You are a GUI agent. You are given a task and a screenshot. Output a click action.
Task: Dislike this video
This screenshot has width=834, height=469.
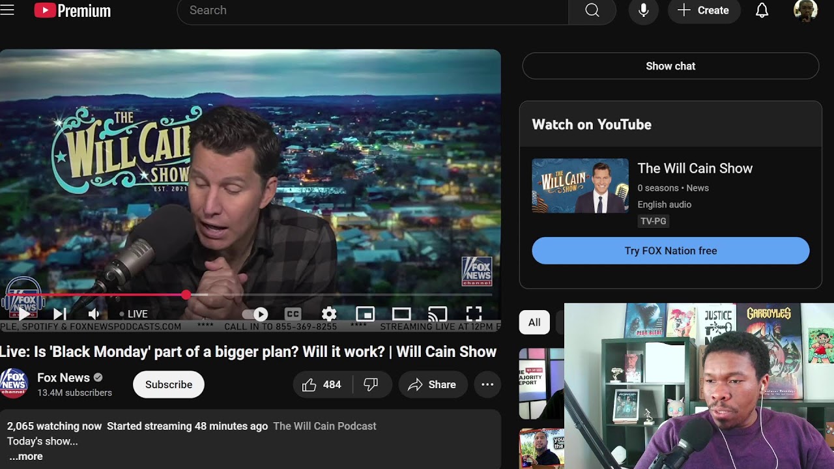[371, 384]
